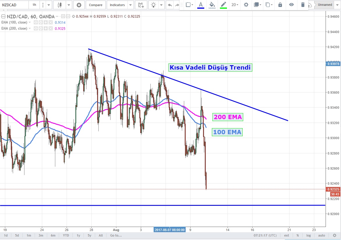Lock the selected drawing object
This screenshot has height=240, width=341.
(280, 5)
